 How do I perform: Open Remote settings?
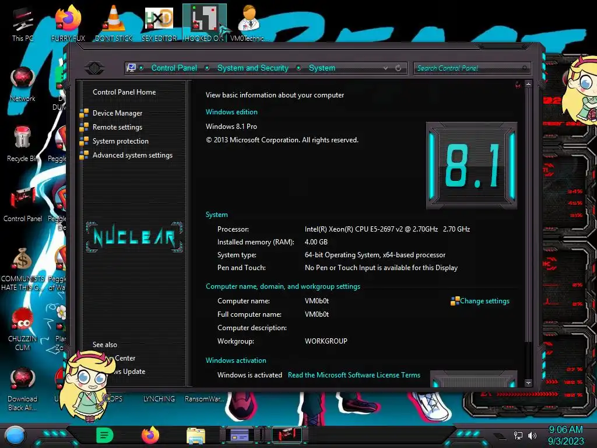point(117,127)
